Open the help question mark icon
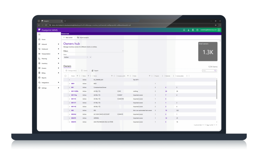Screen dimensions: 258x166 [x=197, y=30]
